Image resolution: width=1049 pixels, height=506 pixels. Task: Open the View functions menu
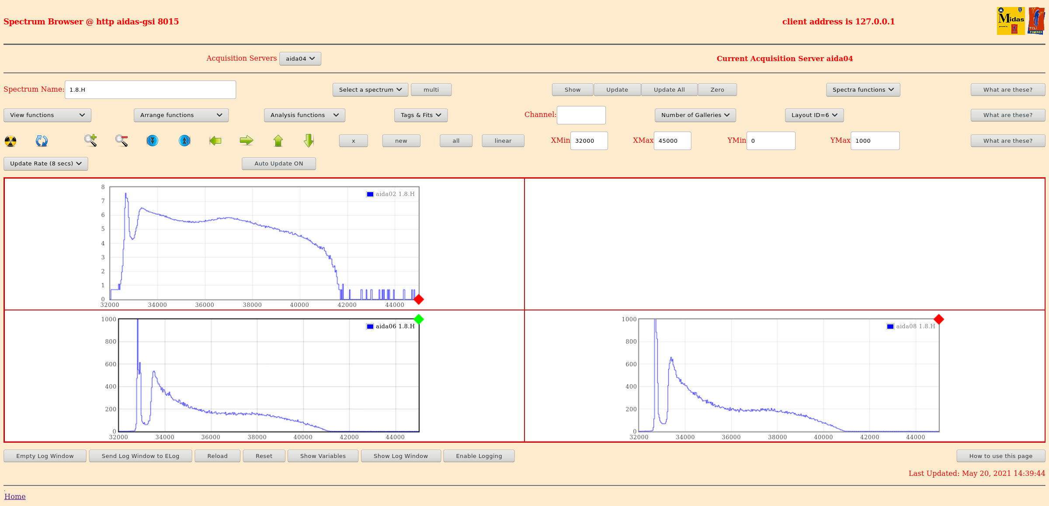[47, 115]
